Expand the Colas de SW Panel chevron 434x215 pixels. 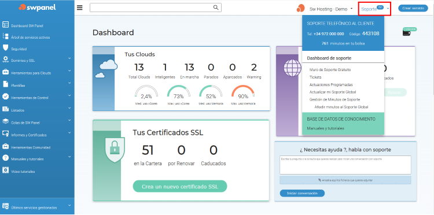point(69,120)
